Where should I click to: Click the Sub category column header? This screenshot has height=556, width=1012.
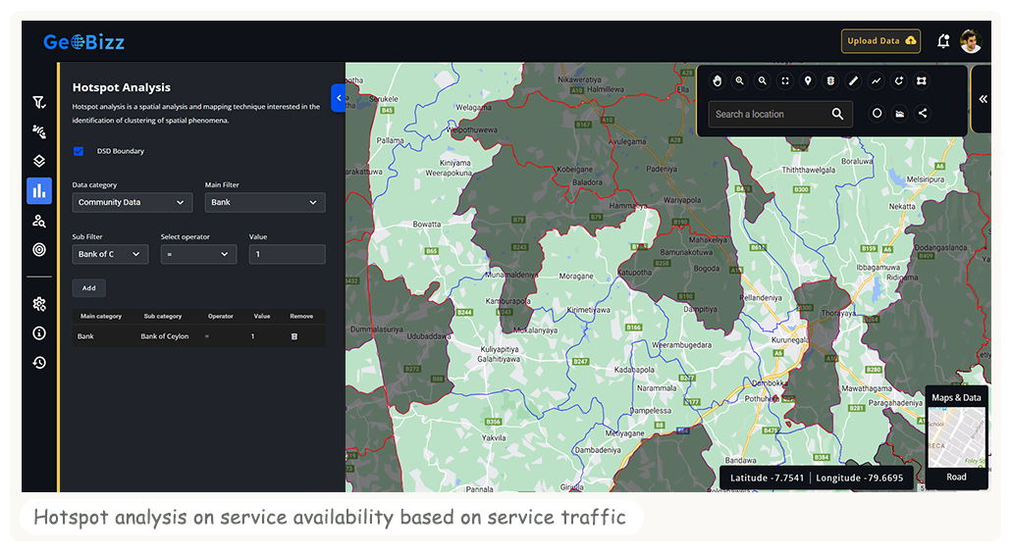coord(163,317)
